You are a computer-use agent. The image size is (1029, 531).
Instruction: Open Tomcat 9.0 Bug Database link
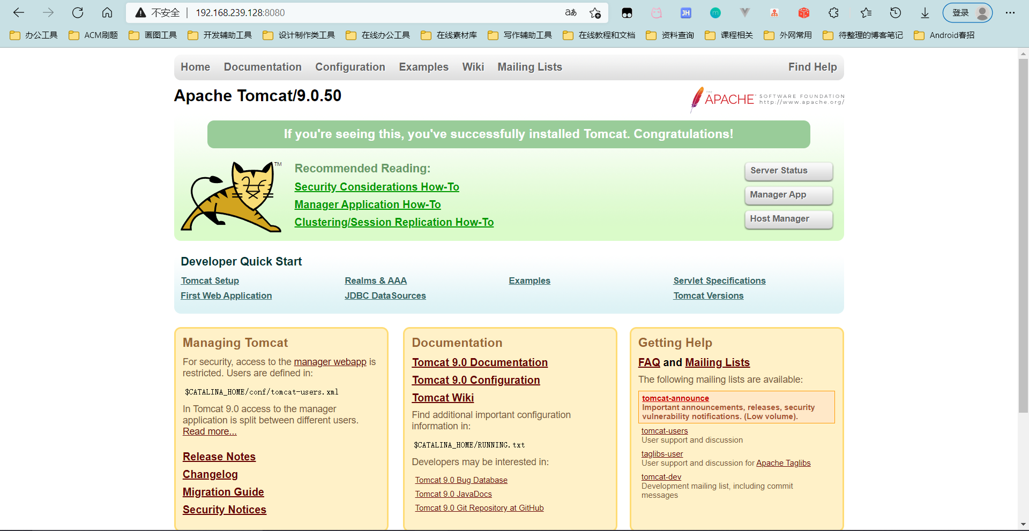461,480
